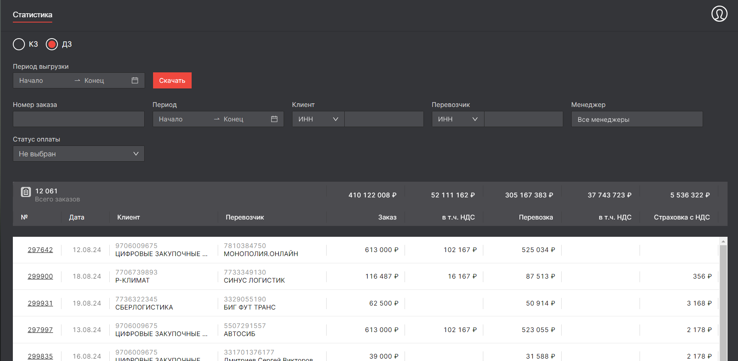
Task: Click total 52 111 162 ₽
Action: click(453, 195)
